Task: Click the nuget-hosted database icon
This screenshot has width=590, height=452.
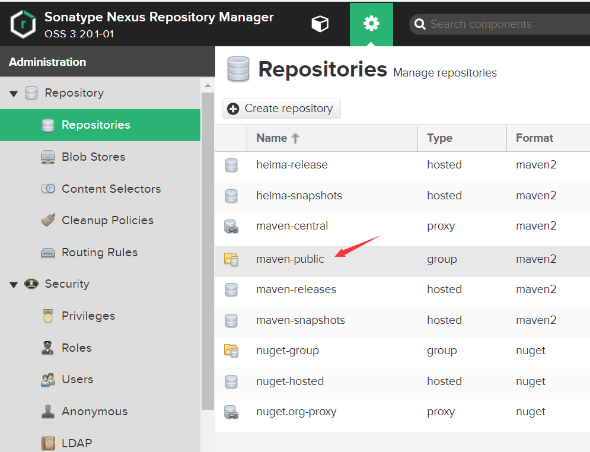Action: (231, 381)
